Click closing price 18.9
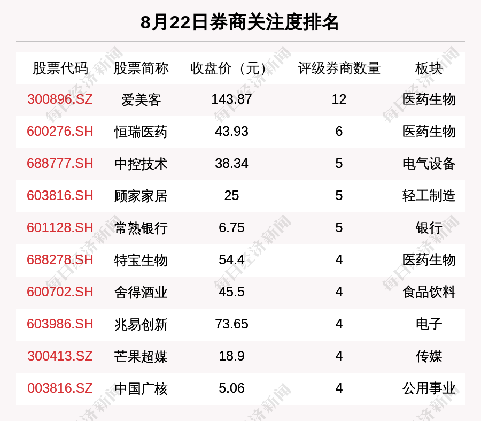This screenshot has height=421, width=481. (x=231, y=356)
